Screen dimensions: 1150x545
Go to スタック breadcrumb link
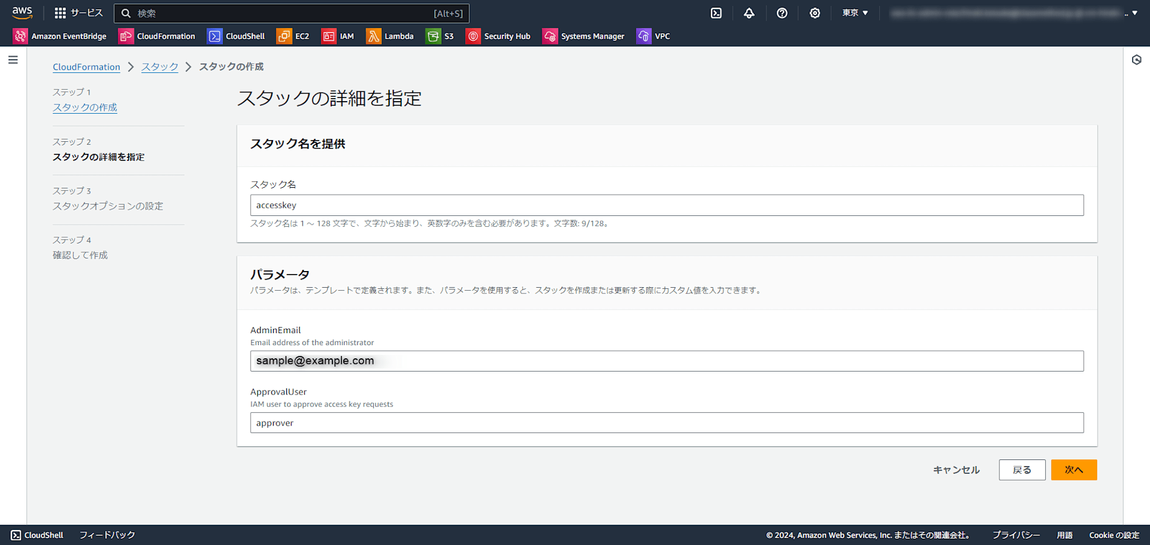(x=160, y=67)
